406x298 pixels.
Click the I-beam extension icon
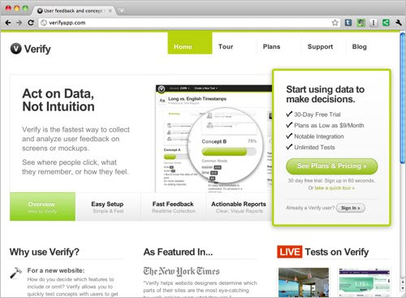[374, 23]
